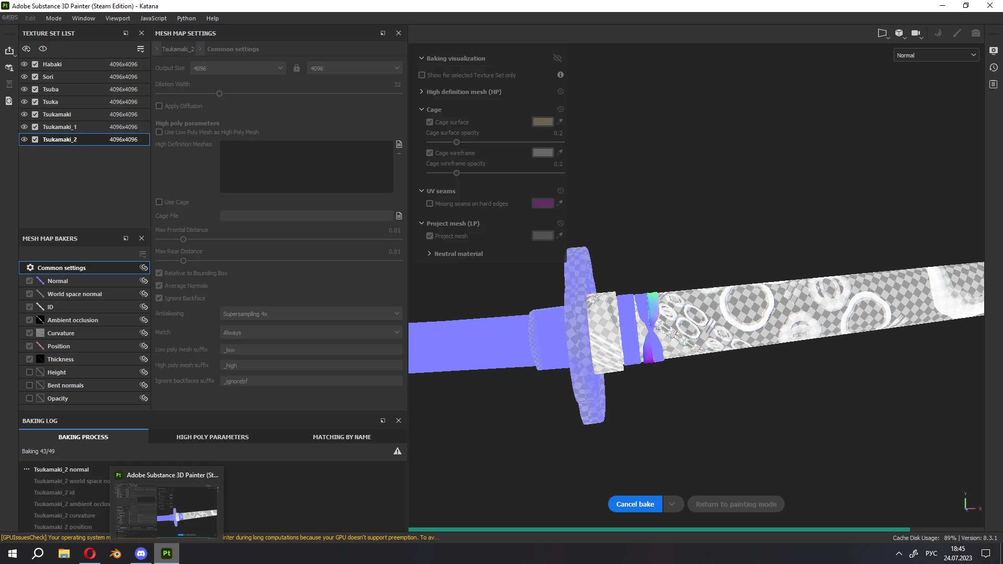1003x564 pixels.
Task: Click the camera icon in viewport toolbar
Action: 975,33
